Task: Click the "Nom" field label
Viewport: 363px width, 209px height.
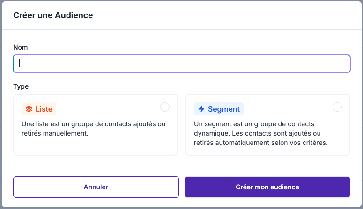Action: click(20, 47)
